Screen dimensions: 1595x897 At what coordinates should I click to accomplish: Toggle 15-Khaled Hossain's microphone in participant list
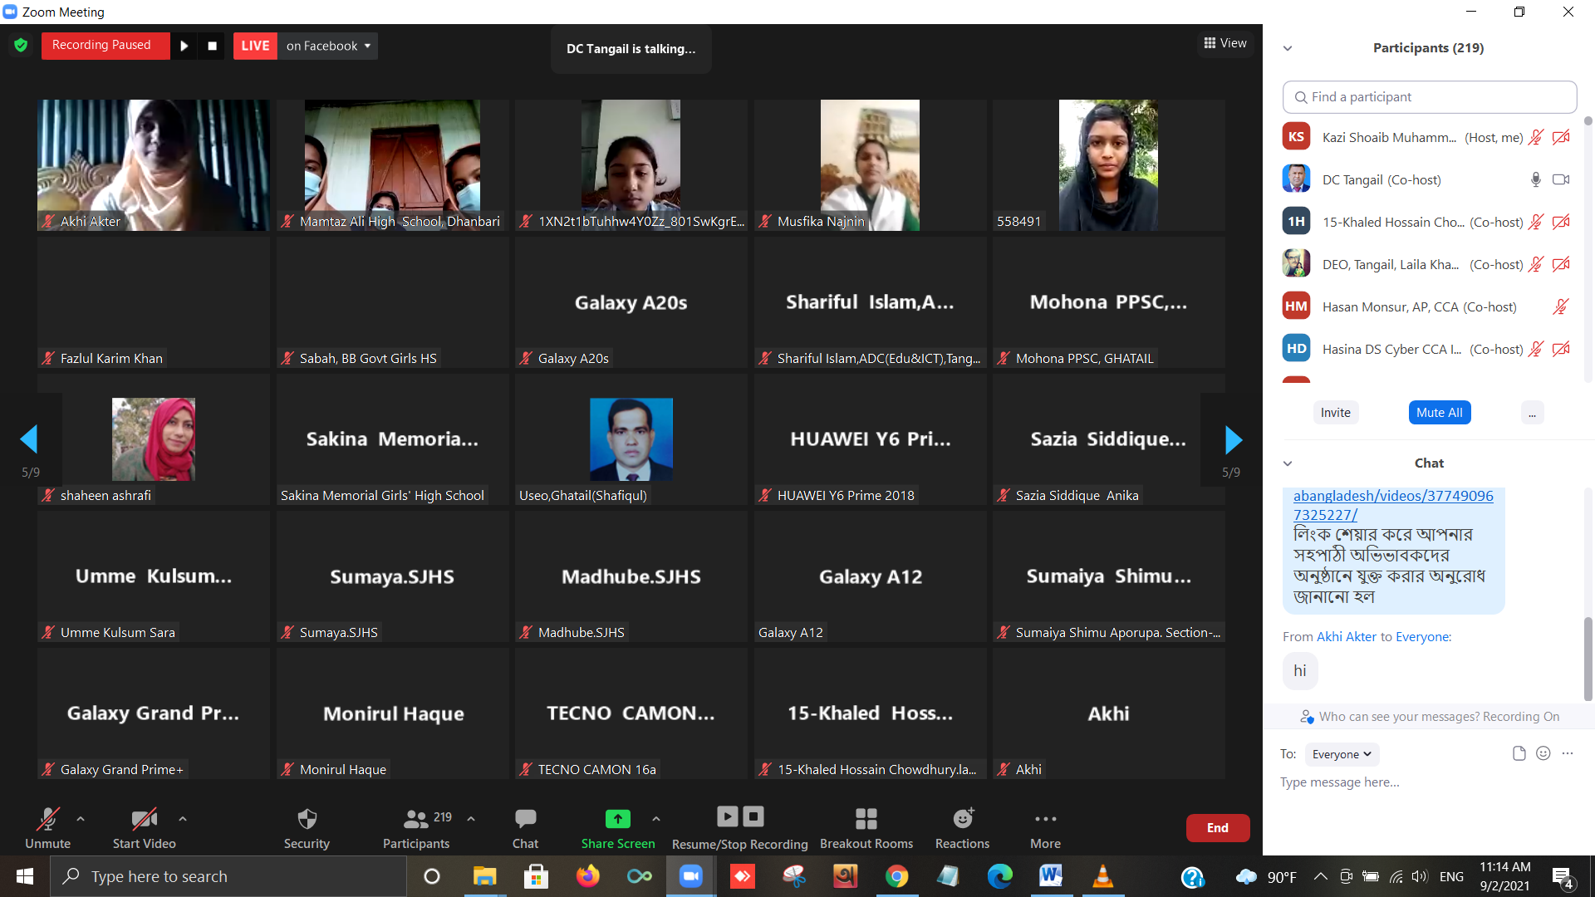click(1536, 222)
